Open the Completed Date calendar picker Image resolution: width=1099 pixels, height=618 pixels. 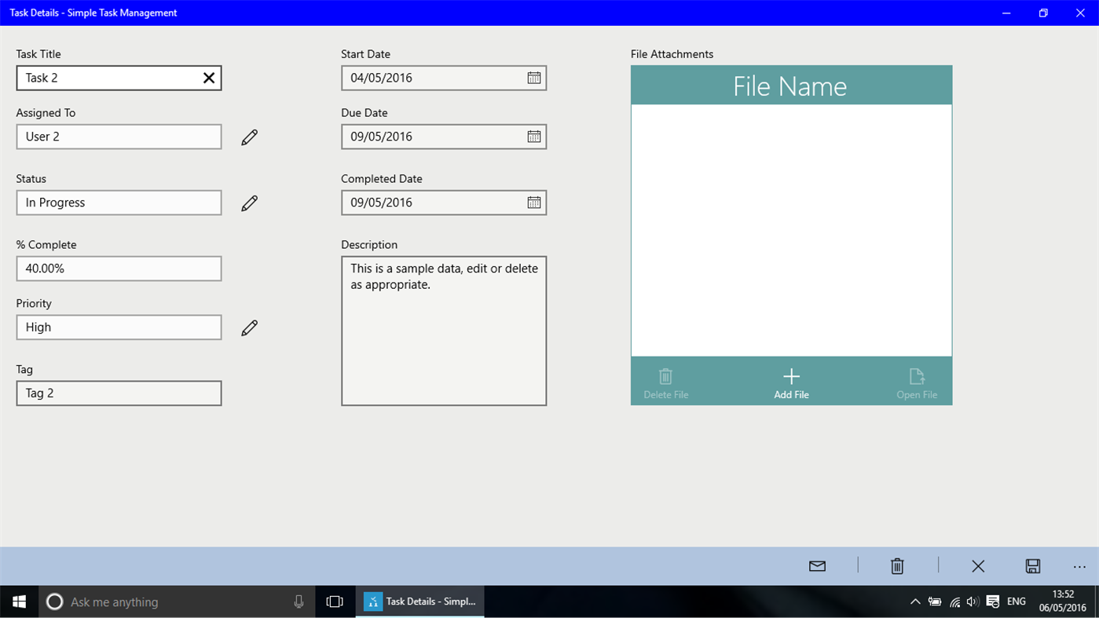[x=534, y=203]
